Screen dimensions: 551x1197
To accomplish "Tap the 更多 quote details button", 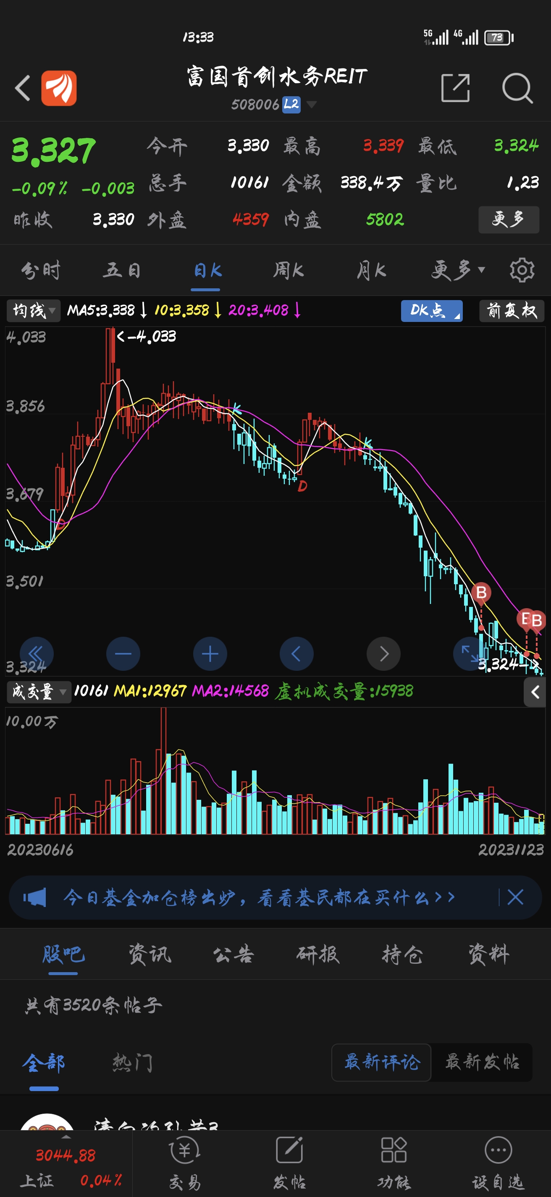I will click(509, 219).
